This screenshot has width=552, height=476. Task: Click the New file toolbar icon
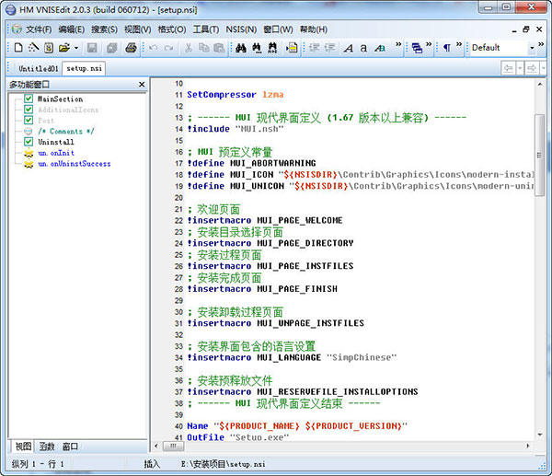19,47
